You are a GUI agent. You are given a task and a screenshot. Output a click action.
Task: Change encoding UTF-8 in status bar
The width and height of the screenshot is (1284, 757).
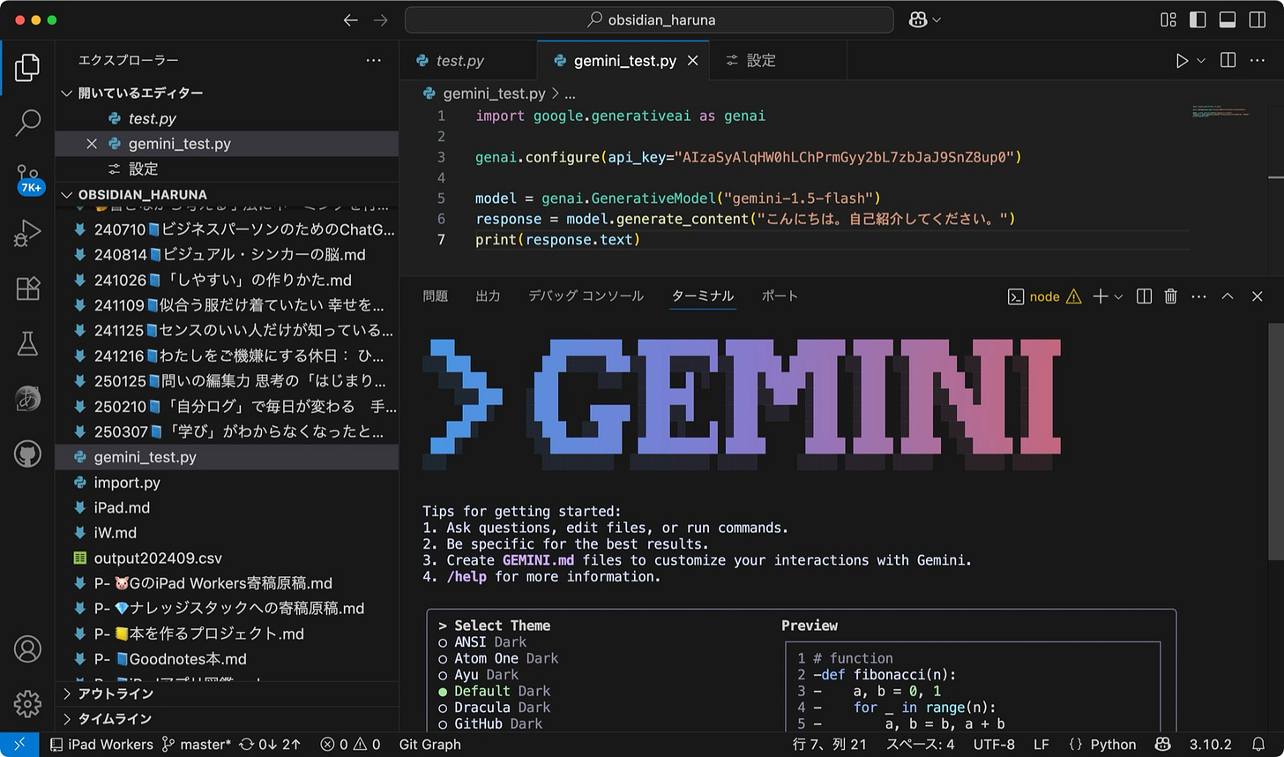tap(993, 744)
